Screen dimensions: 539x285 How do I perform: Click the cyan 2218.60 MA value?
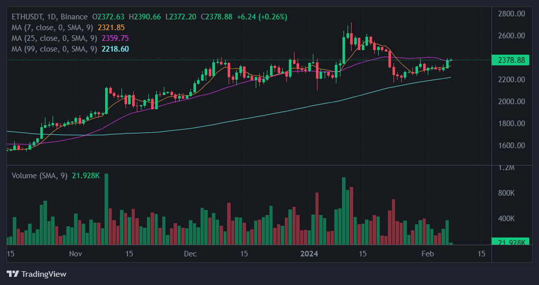tap(115, 49)
